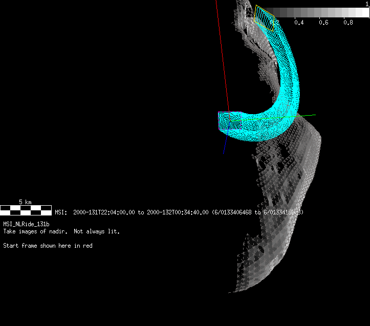Click the 0.4 tick label on colorbar
The height and width of the screenshot is (326, 370).
298,23
